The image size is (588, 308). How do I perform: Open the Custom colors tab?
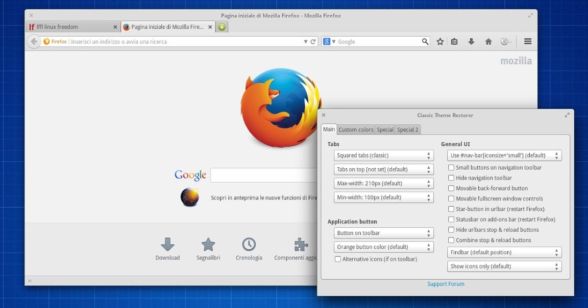click(356, 130)
